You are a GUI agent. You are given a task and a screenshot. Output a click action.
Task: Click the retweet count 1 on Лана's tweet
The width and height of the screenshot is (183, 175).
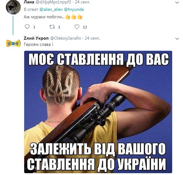[59, 27]
